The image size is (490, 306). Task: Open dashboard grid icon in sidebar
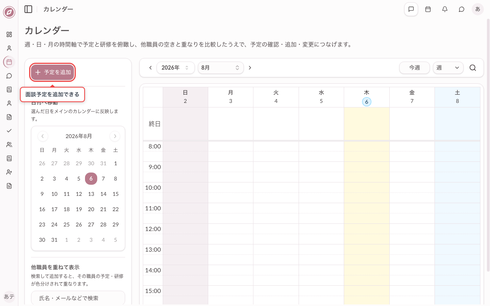coord(9,34)
